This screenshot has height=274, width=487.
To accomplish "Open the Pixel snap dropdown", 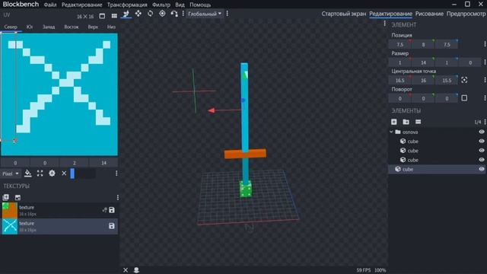I will click(11, 174).
